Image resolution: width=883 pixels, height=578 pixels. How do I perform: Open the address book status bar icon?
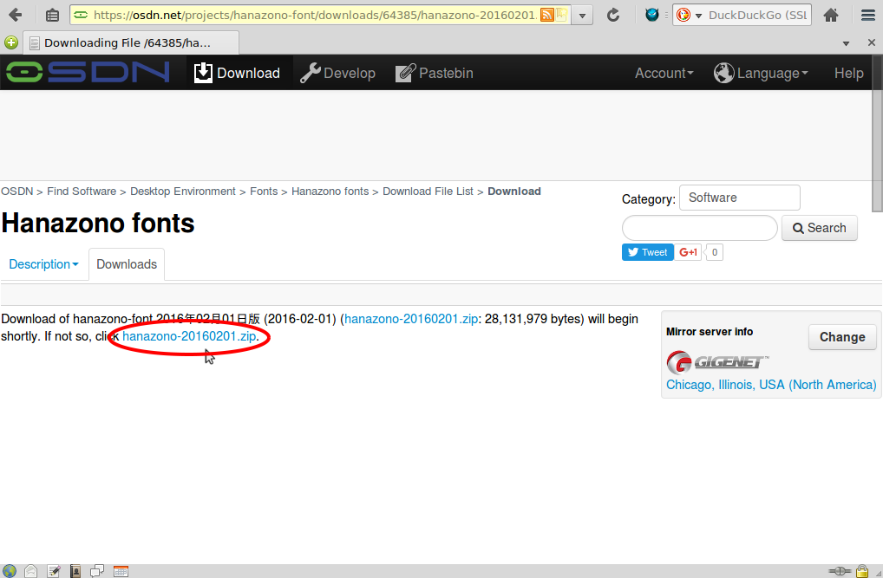click(x=75, y=571)
